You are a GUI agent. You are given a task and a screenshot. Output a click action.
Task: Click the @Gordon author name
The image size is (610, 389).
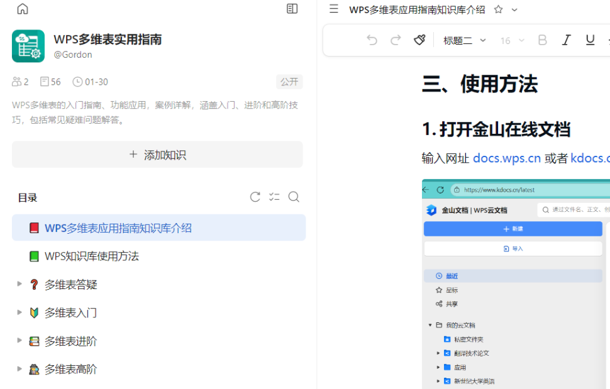tap(73, 55)
